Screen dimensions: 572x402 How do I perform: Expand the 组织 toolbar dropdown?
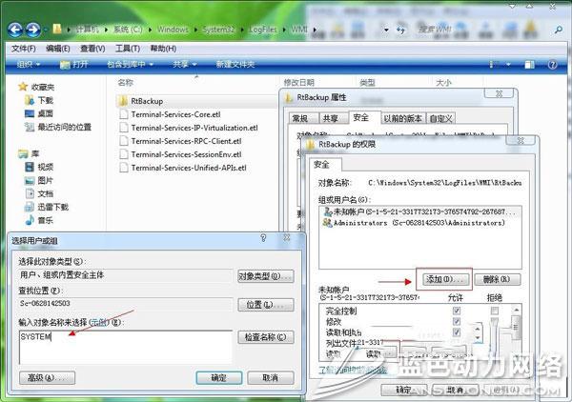pyautogui.click(x=31, y=64)
